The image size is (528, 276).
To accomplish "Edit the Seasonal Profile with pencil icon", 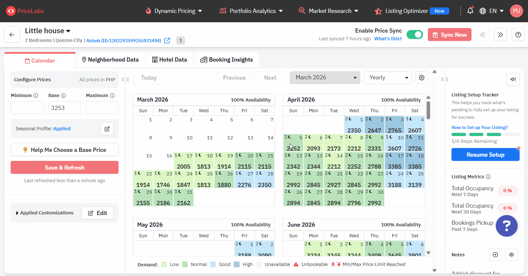I will coord(107,129).
